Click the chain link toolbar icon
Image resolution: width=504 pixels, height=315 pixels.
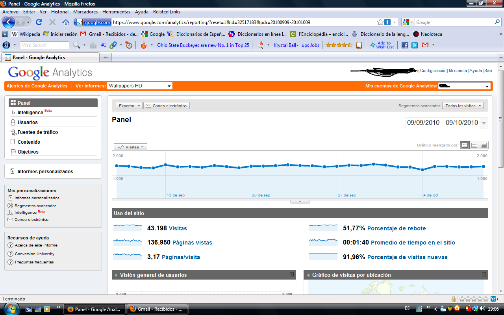pyautogui.click(x=113, y=45)
